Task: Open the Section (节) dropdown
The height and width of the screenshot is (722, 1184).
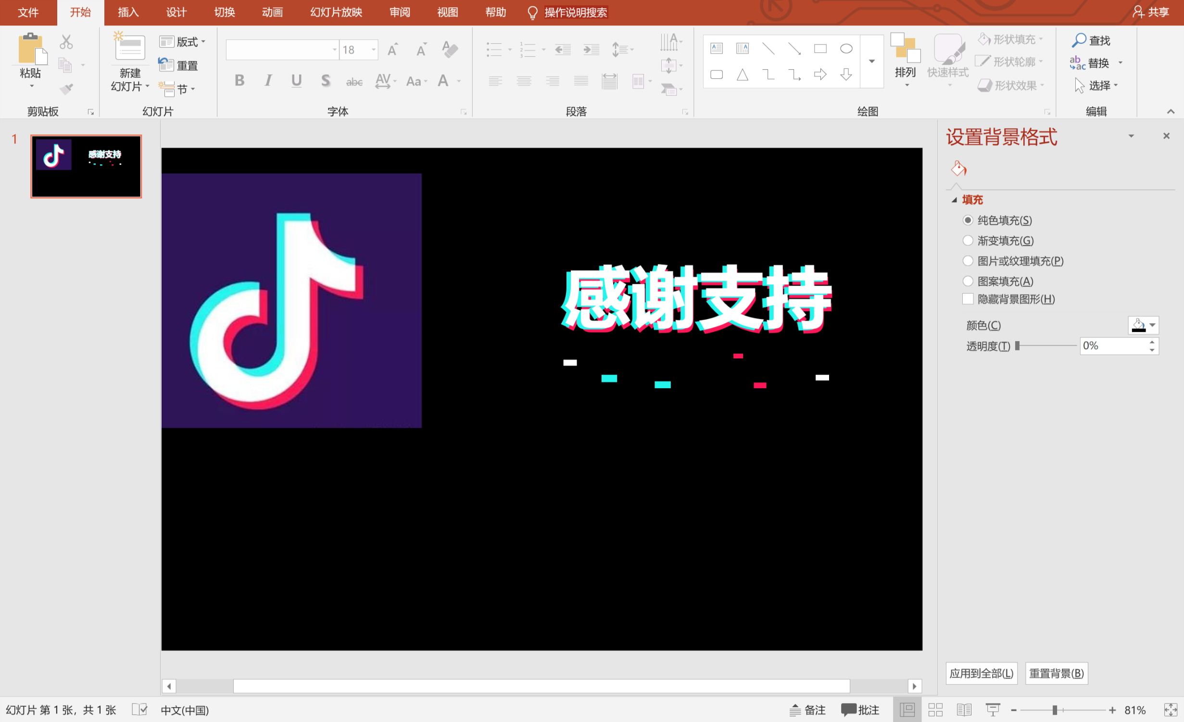Action: tap(176, 88)
